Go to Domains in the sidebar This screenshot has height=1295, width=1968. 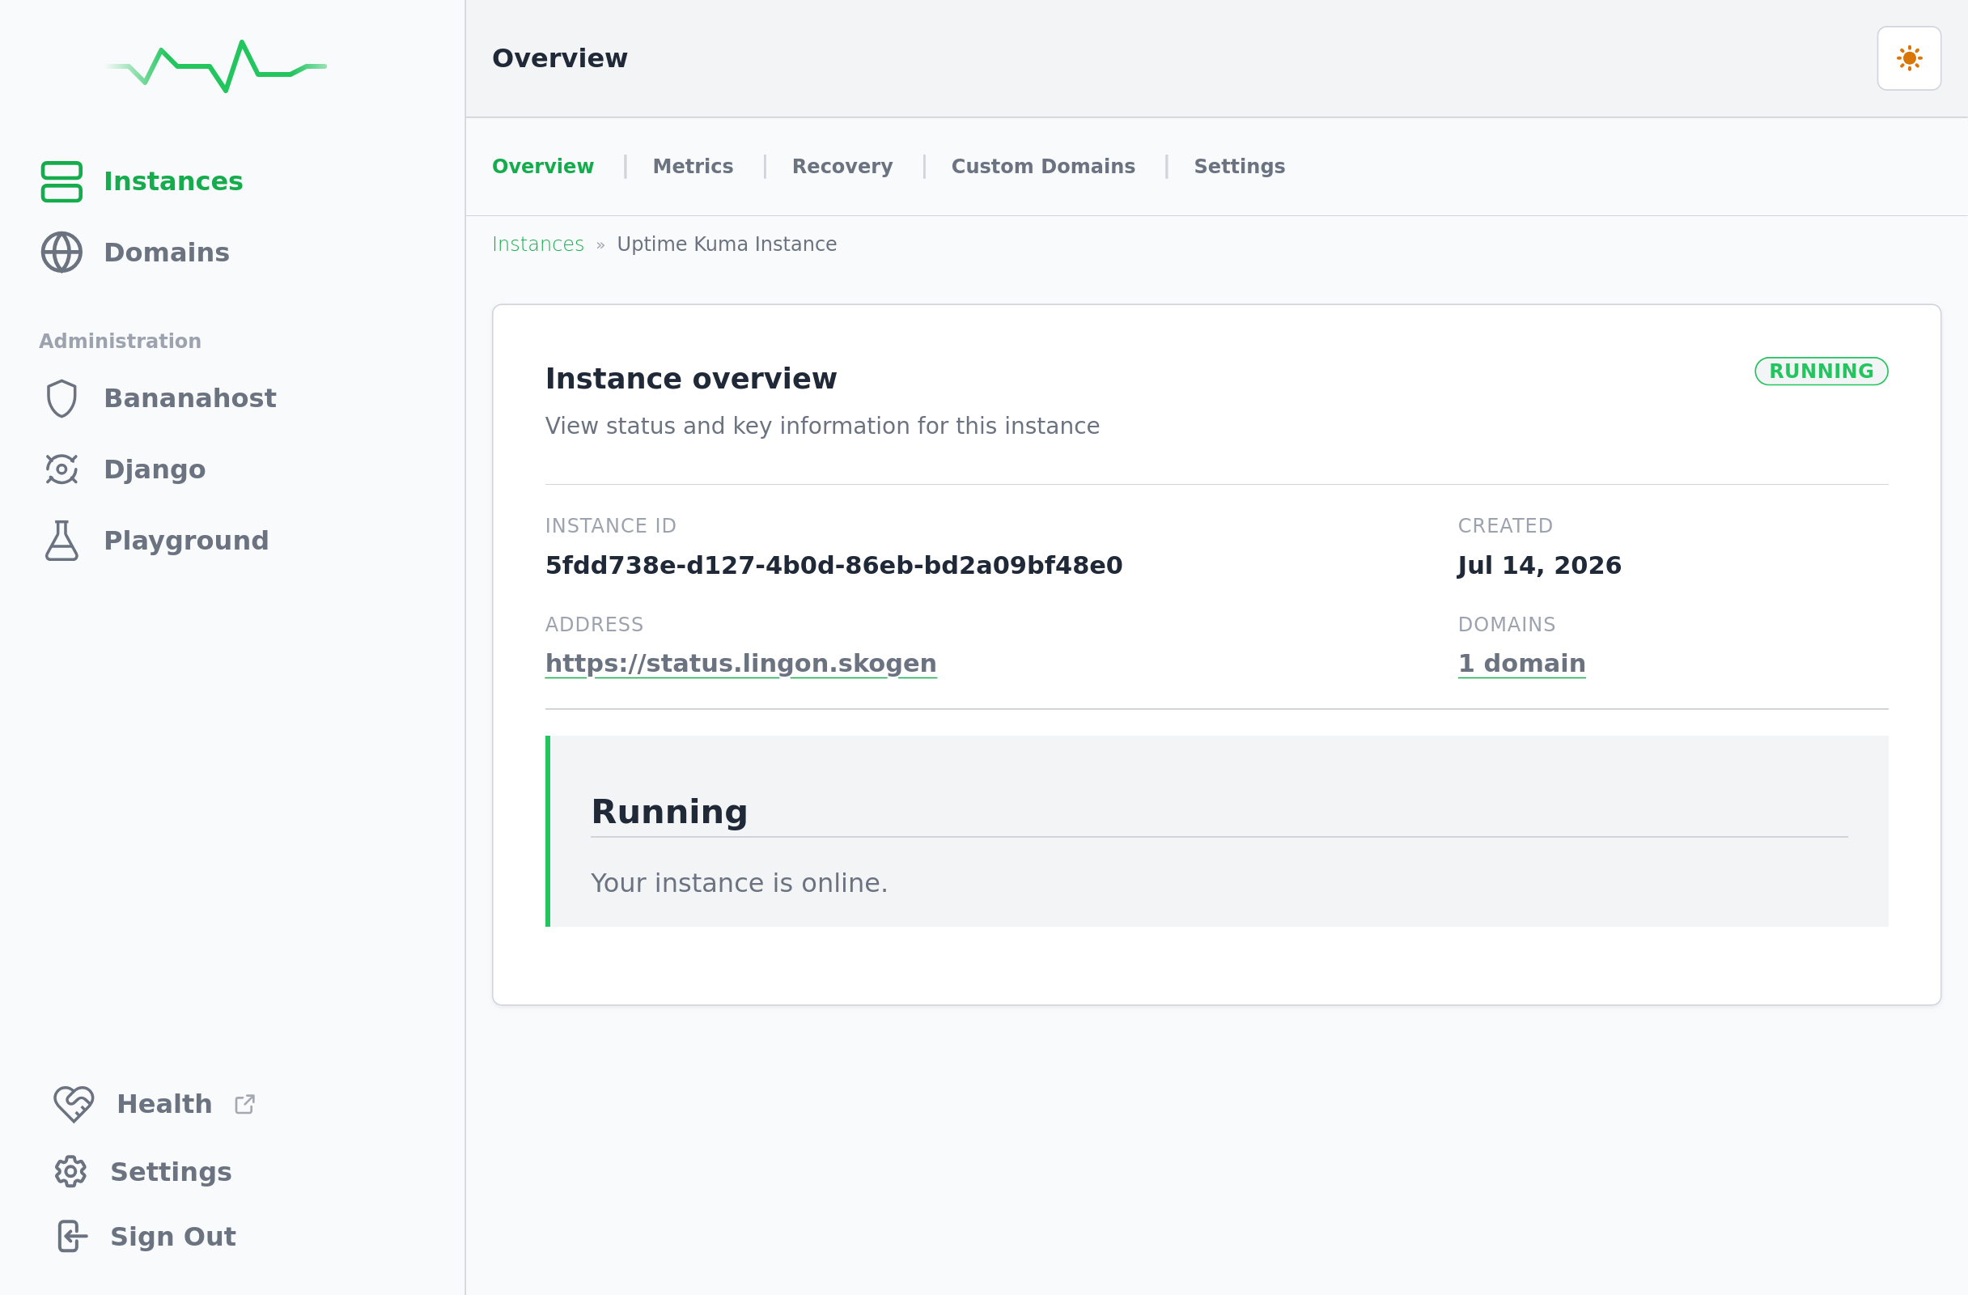tap(167, 253)
